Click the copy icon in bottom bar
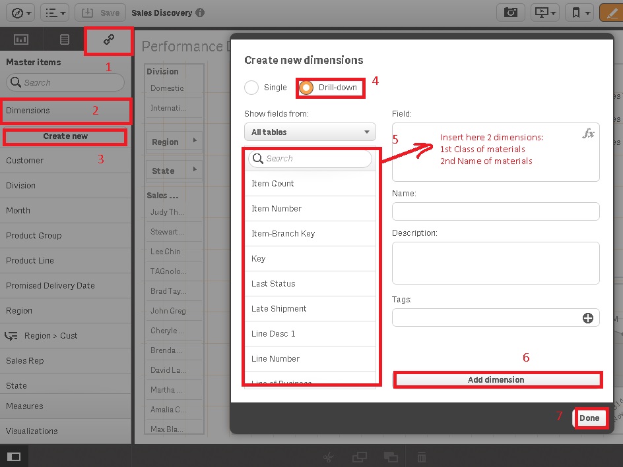 tap(360, 457)
